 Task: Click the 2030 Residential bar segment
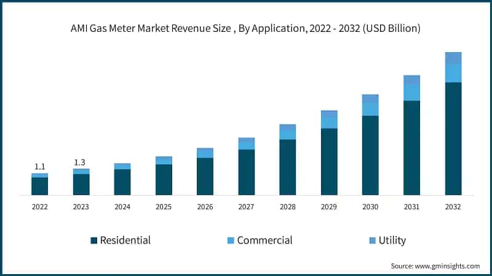(370, 156)
